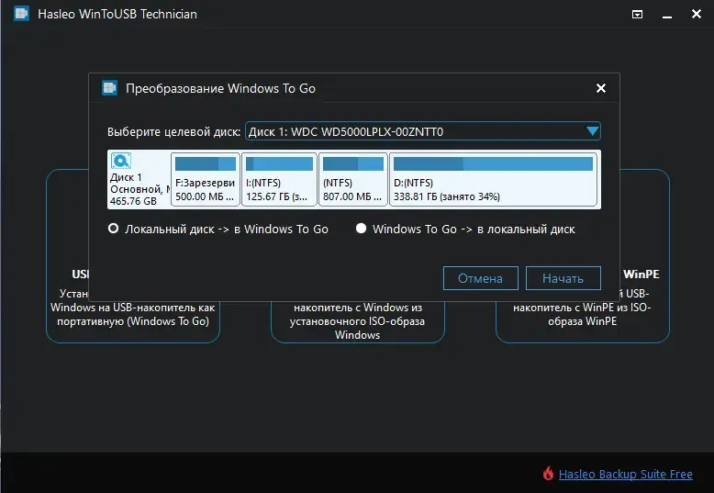
Task: Click the Выберите целевой диск label
Action: [x=173, y=131]
